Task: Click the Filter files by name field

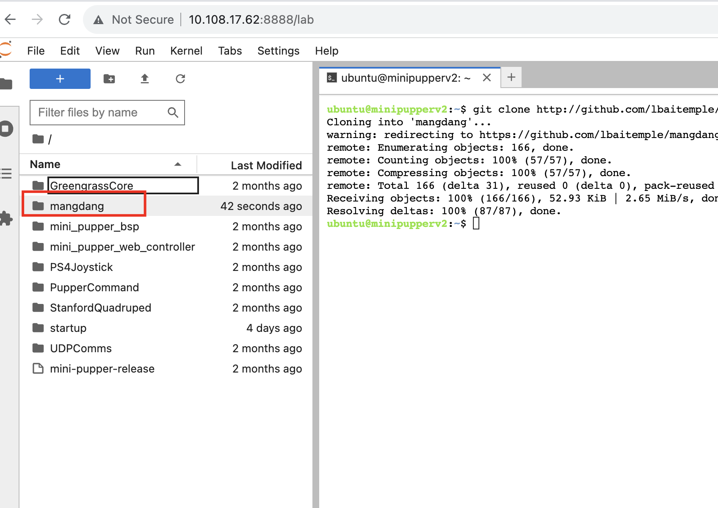Action: [x=102, y=113]
